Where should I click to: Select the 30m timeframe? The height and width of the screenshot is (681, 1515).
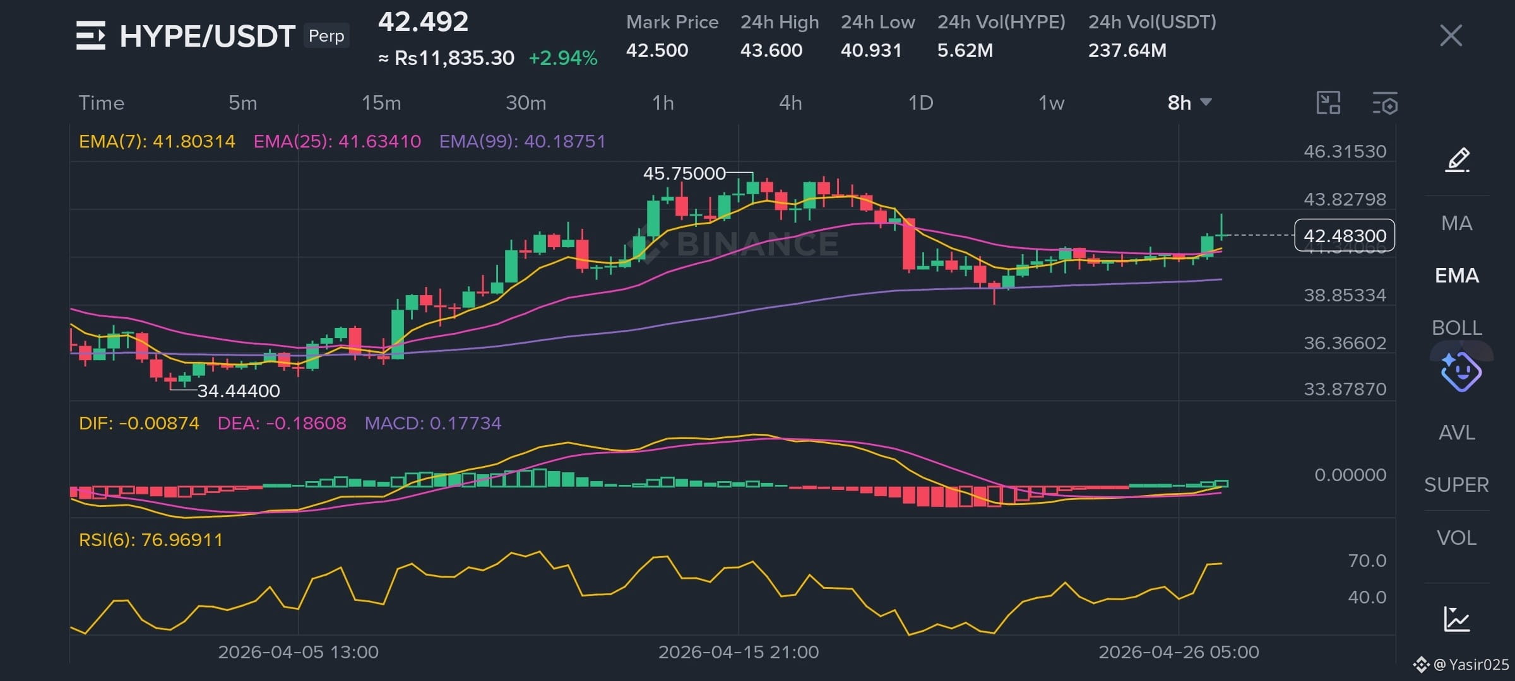[526, 103]
